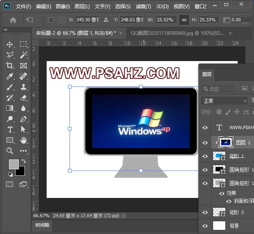Select the Rectangular Marquee tool

[23, 44]
